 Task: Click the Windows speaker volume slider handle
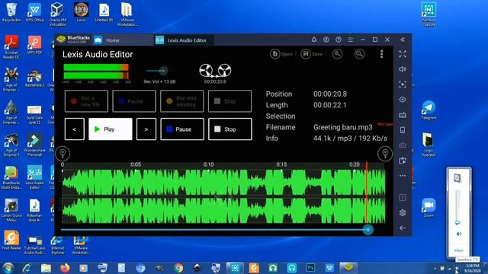click(x=457, y=222)
